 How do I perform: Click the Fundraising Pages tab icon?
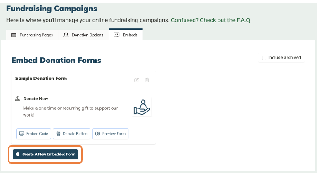click(14, 35)
